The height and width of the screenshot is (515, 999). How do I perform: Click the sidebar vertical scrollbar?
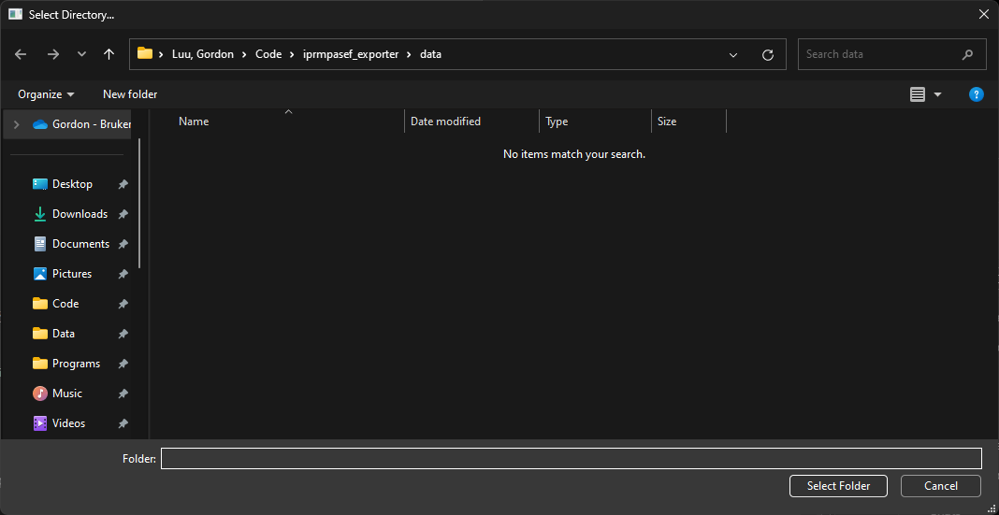[139, 204]
